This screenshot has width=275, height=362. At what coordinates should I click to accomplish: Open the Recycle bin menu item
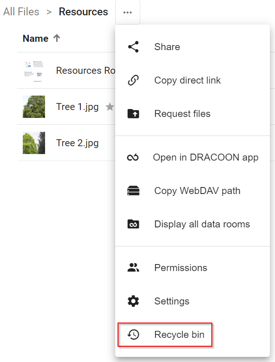(x=165, y=335)
